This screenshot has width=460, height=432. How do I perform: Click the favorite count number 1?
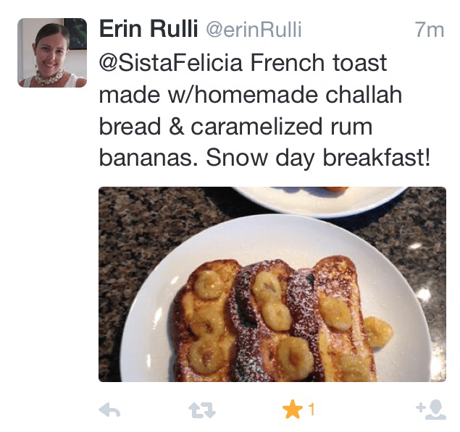point(311,410)
